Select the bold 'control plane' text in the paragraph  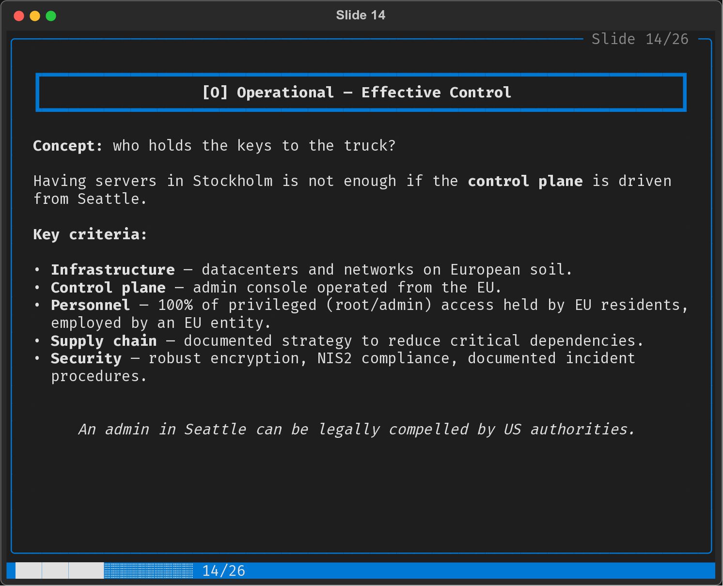(525, 181)
